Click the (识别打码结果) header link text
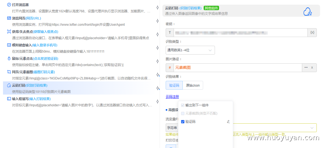 [190, 8]
